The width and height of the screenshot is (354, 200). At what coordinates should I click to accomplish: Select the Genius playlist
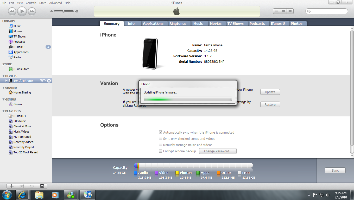pos(15,104)
